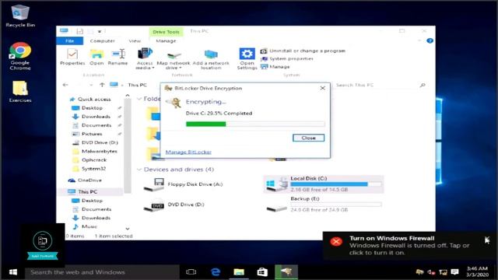Open the Properties ribbon icon
This screenshot has width=498, height=280.
[72, 57]
